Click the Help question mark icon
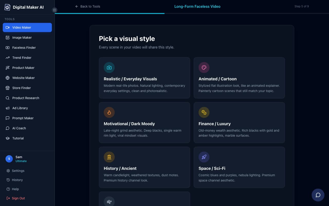 point(8,189)
